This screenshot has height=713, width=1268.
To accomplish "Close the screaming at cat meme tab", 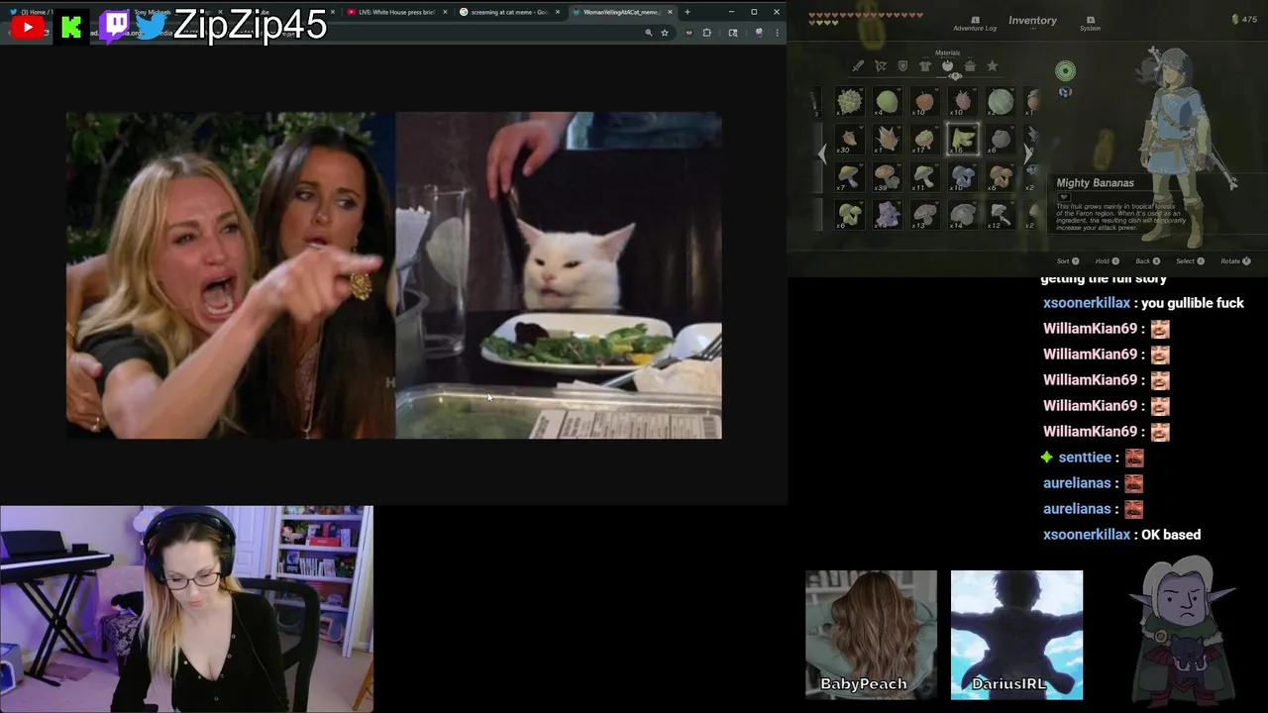I will tap(558, 12).
